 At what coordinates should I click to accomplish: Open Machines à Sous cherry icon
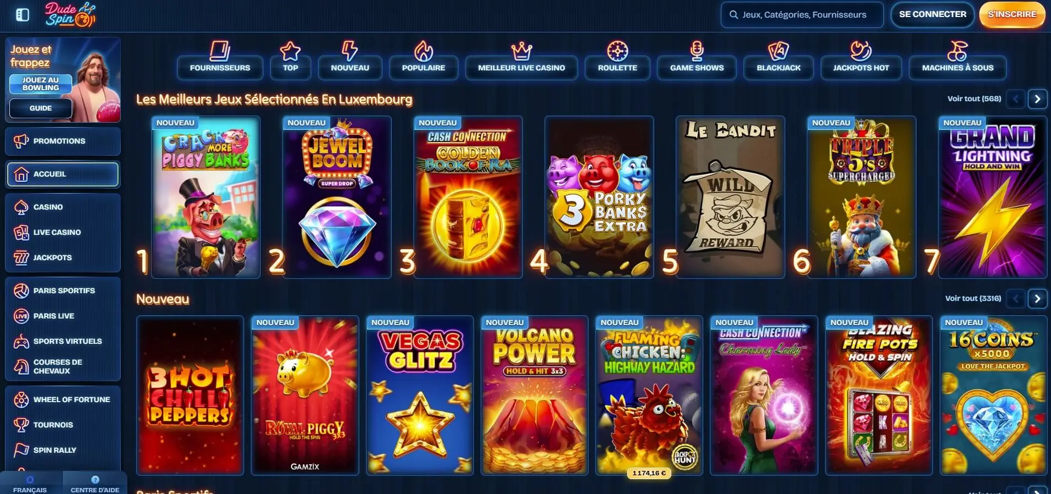(x=957, y=51)
